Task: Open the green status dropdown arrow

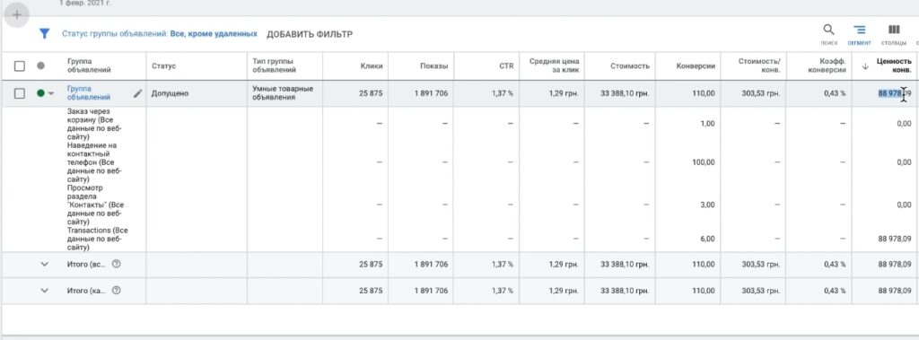Action: tap(51, 94)
